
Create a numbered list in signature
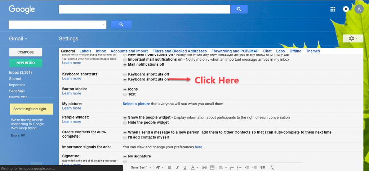232,167
